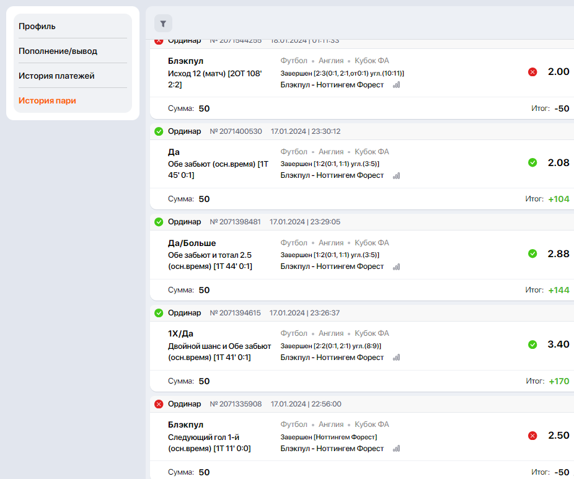Click green win icon in header of bet № 2071398481

pyautogui.click(x=159, y=222)
